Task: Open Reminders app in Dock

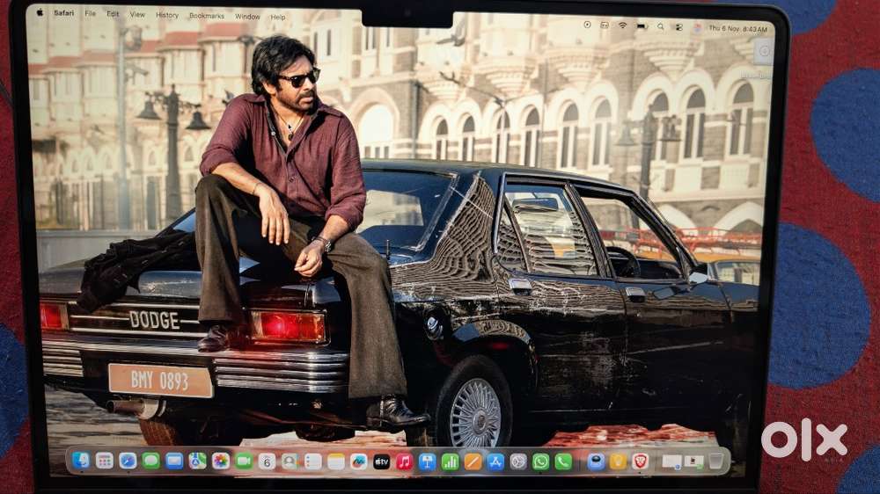Action: 312,461
